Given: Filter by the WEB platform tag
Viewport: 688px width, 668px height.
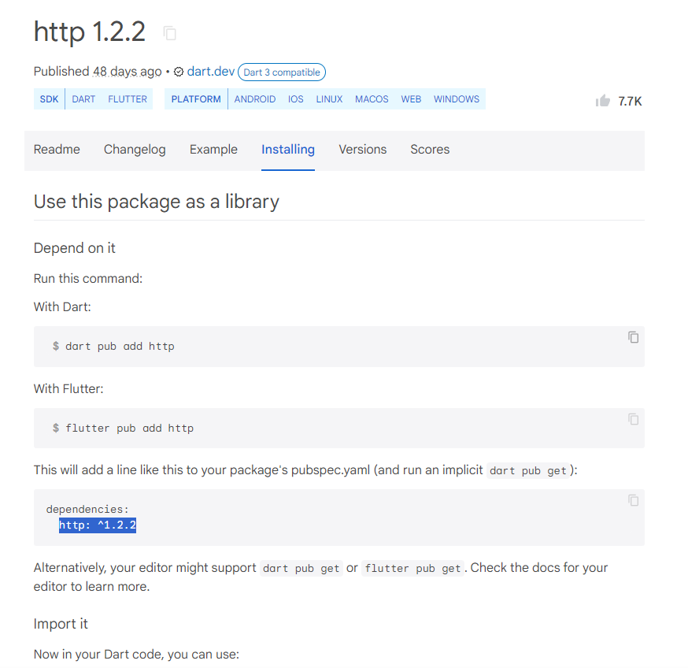Looking at the screenshot, I should (x=411, y=98).
